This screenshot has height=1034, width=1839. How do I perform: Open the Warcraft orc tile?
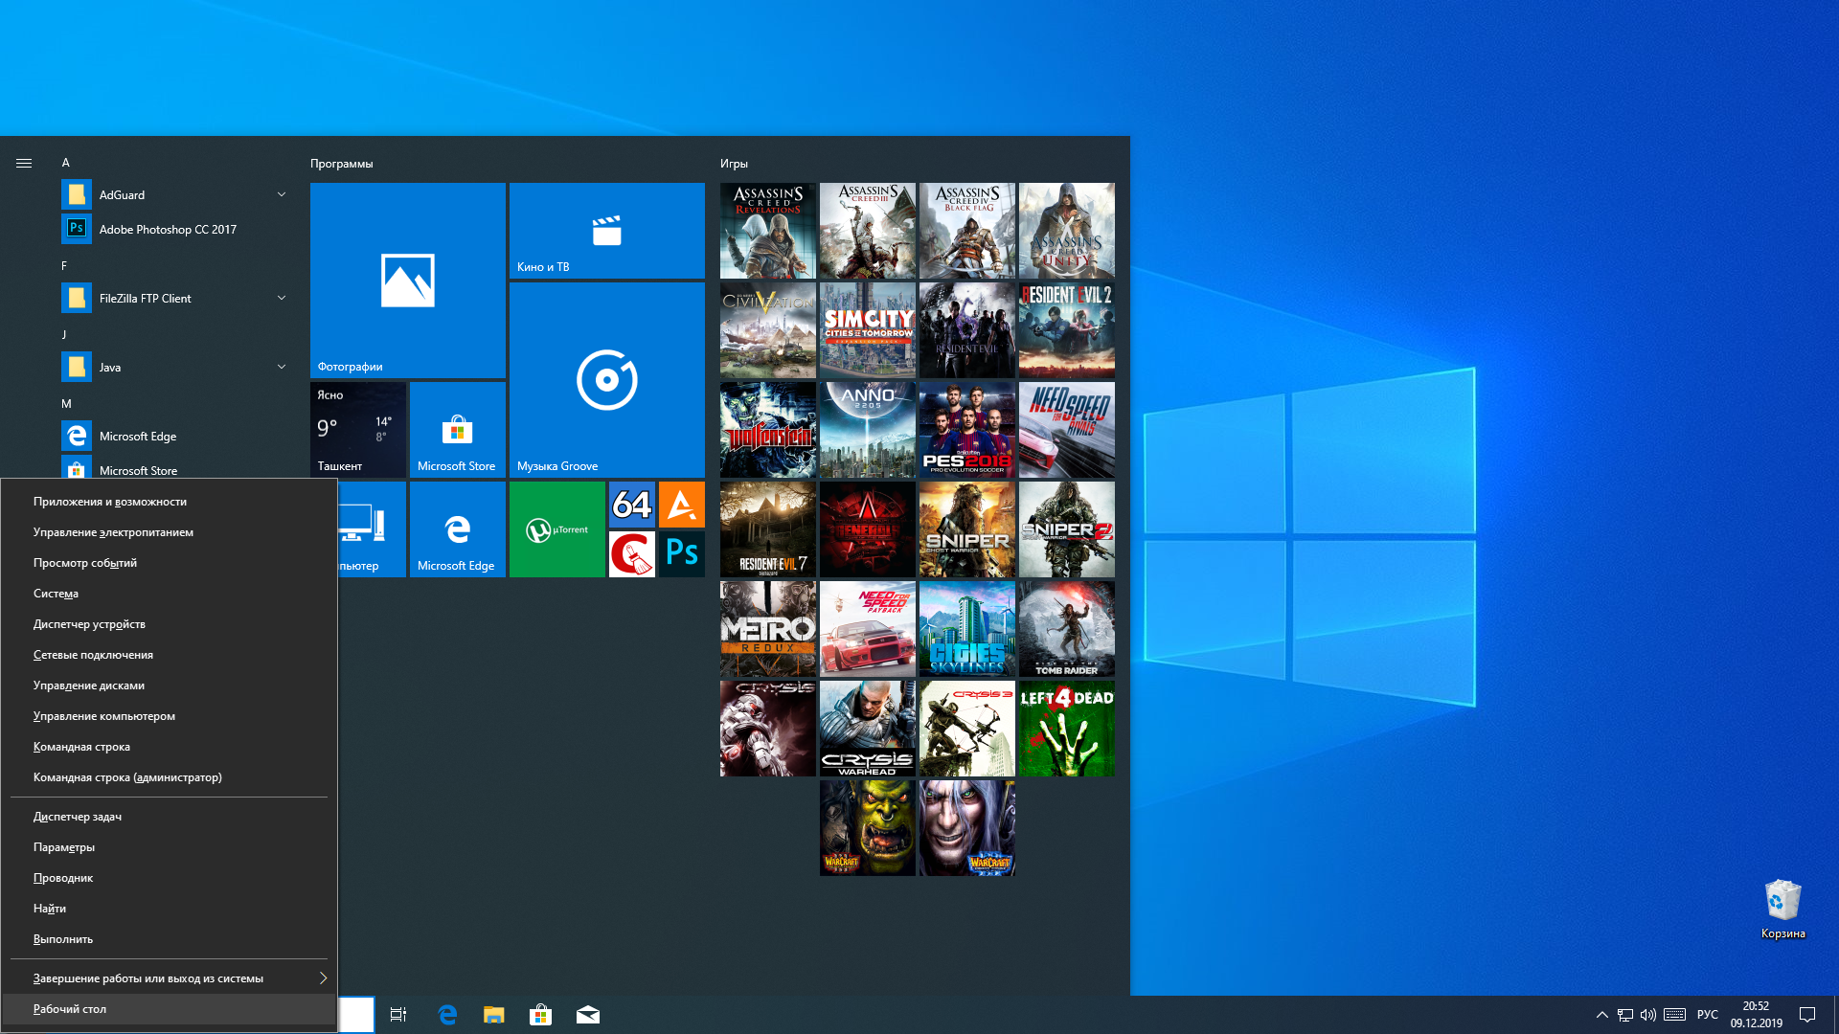click(x=868, y=828)
